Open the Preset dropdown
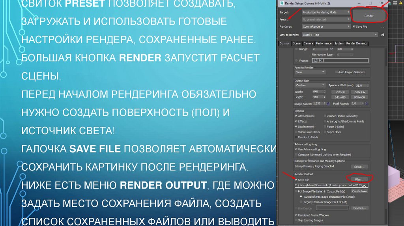The height and width of the screenshot is (226, 404). coord(326,19)
